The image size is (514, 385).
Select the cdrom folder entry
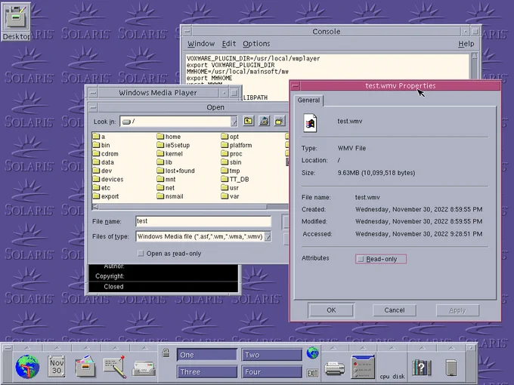click(x=105, y=153)
